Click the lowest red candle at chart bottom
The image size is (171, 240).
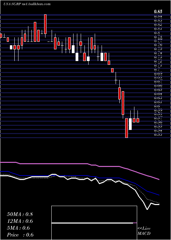(x=127, y=128)
